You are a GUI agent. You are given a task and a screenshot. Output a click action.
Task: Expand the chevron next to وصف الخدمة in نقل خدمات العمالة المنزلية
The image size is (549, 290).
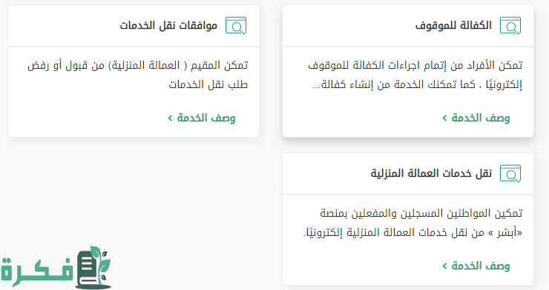[444, 266]
